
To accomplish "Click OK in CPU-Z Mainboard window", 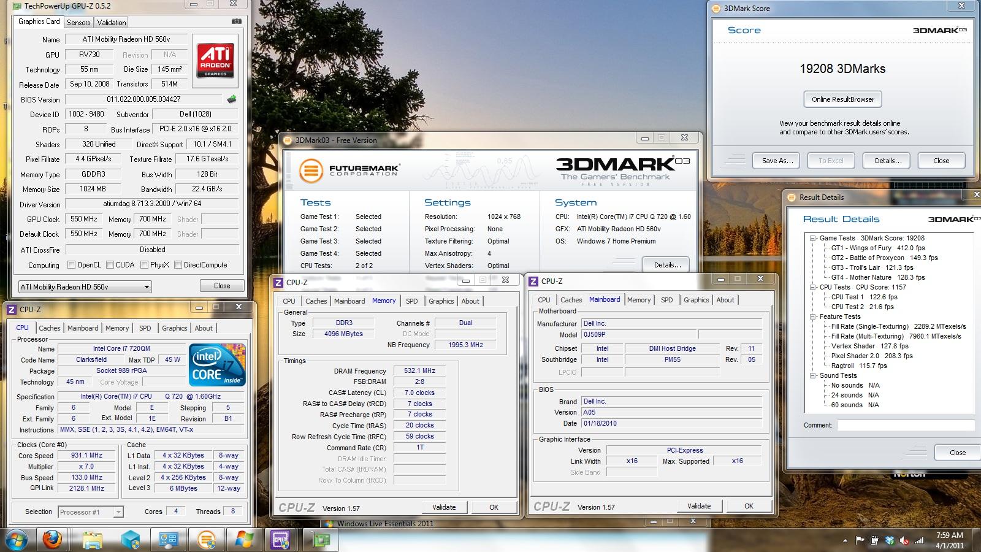I will pos(749,506).
